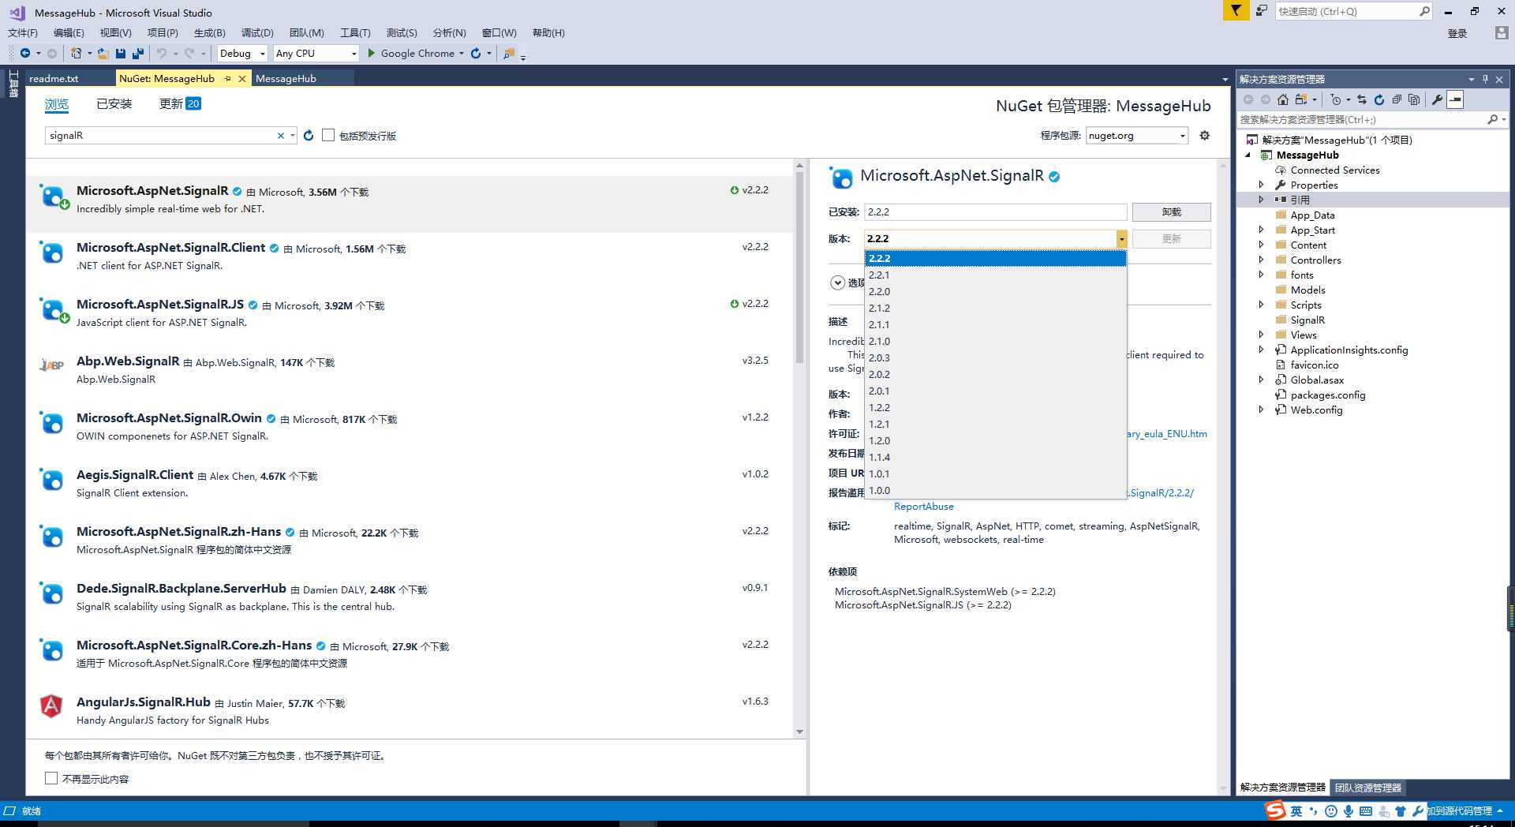Expand the Web.config node arrow
Image resolution: width=1515 pixels, height=827 pixels.
1261,410
